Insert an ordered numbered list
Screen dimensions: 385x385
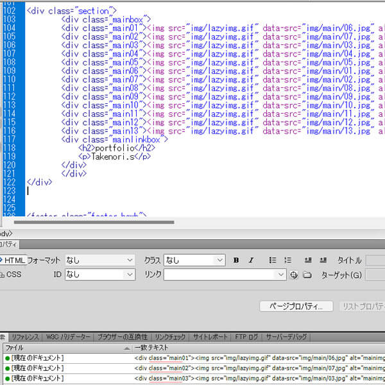pyautogui.click(x=287, y=260)
